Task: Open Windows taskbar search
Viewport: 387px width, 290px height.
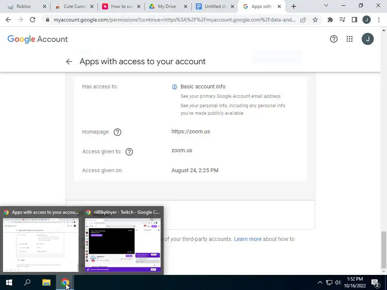Action: (27, 282)
